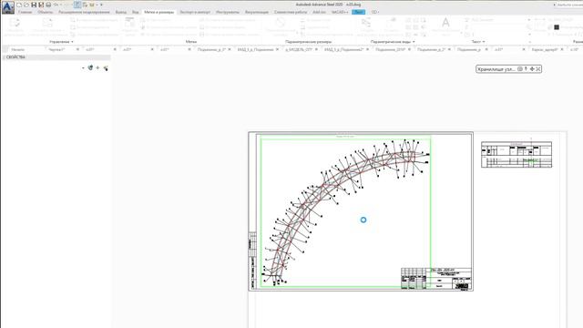Close the Чертеж1* document tab
Image resolution: width=583 pixels, height=328 pixels.
77,49
